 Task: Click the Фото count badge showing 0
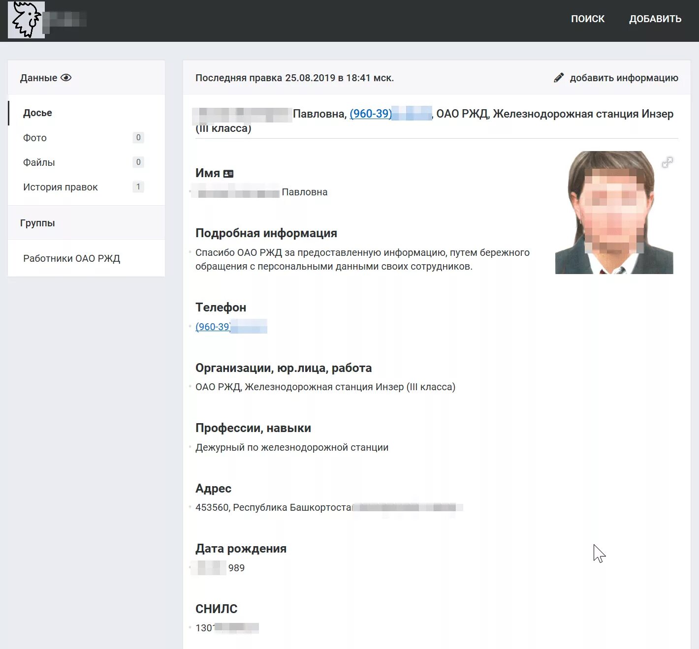(x=138, y=138)
